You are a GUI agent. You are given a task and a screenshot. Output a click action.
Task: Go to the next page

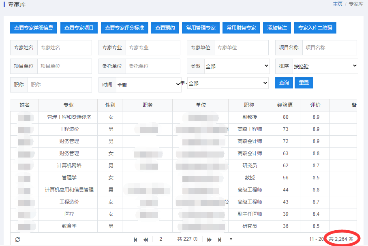(x=209, y=240)
